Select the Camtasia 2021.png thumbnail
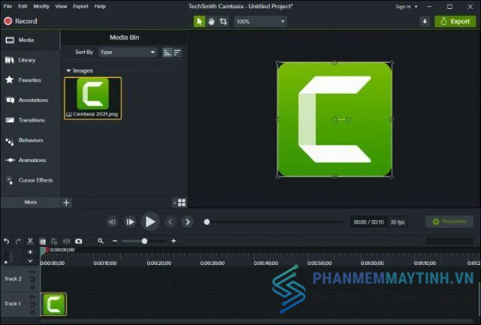 tap(93, 98)
